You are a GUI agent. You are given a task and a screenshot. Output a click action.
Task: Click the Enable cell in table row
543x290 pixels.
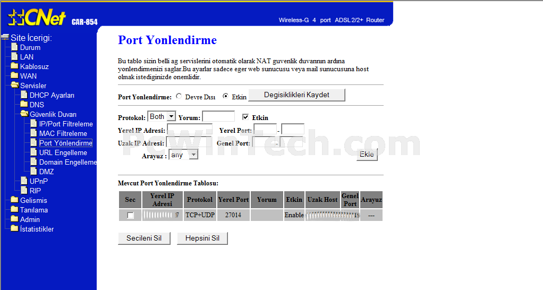(294, 215)
